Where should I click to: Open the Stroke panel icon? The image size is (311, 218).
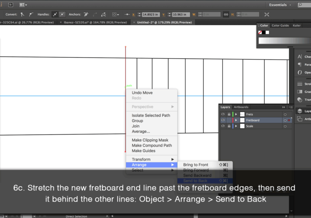click(300, 84)
